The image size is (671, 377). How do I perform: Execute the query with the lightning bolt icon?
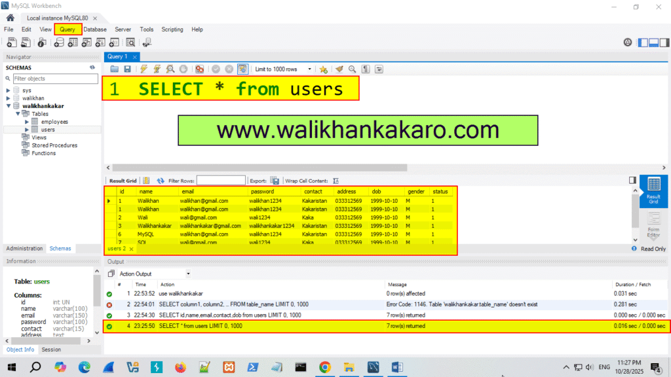click(142, 69)
